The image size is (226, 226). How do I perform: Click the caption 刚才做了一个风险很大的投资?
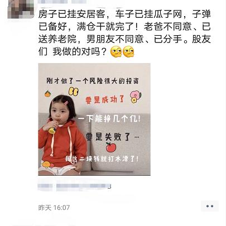click(93, 81)
